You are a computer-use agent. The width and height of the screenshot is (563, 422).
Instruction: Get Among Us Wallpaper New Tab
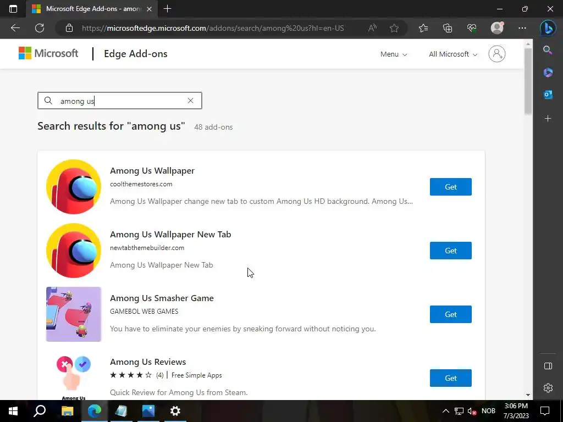click(x=451, y=251)
